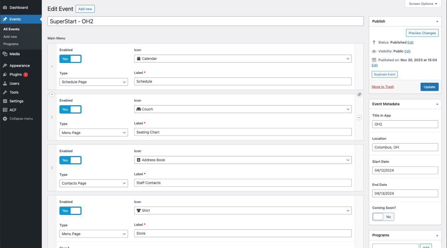This screenshot has width=447, height=248.
Task: Select All Events in the Events submenu
Action: point(11,29)
